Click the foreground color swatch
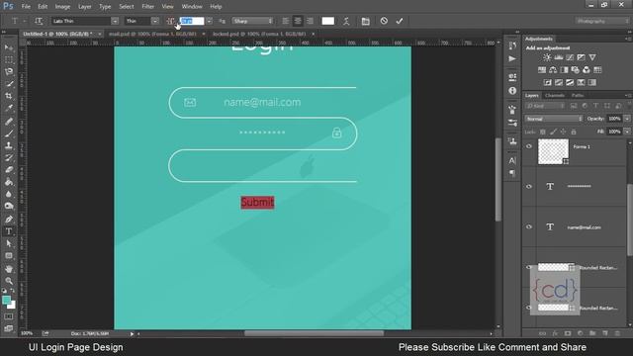Viewport: 633px width, 356px height. 6,300
